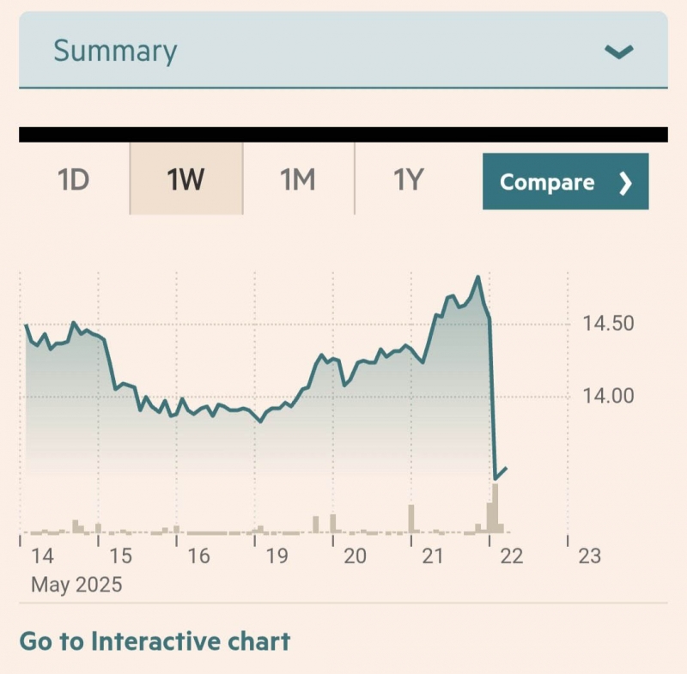Click the date label 23 on axis
Screen dimensions: 687x674
pyautogui.click(x=589, y=556)
